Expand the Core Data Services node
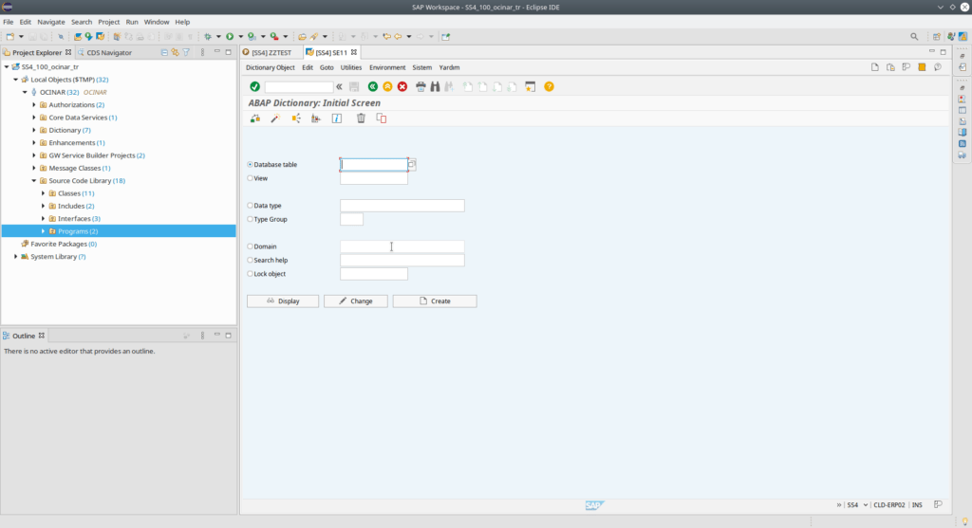 [34, 118]
